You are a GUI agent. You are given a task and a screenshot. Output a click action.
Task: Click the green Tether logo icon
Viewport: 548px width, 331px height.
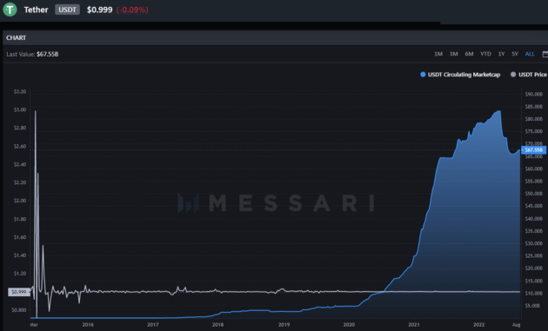[10, 10]
